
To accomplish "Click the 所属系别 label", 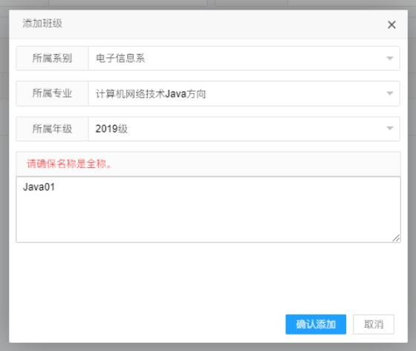I will 52,58.
